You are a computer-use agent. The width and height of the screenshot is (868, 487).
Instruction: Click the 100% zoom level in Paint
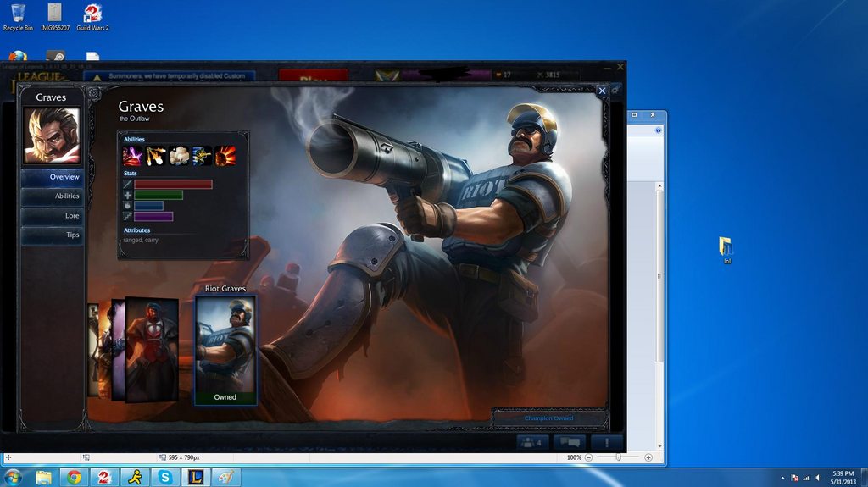[x=574, y=457]
